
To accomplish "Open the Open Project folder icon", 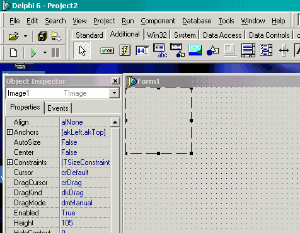I will (x=14, y=37).
